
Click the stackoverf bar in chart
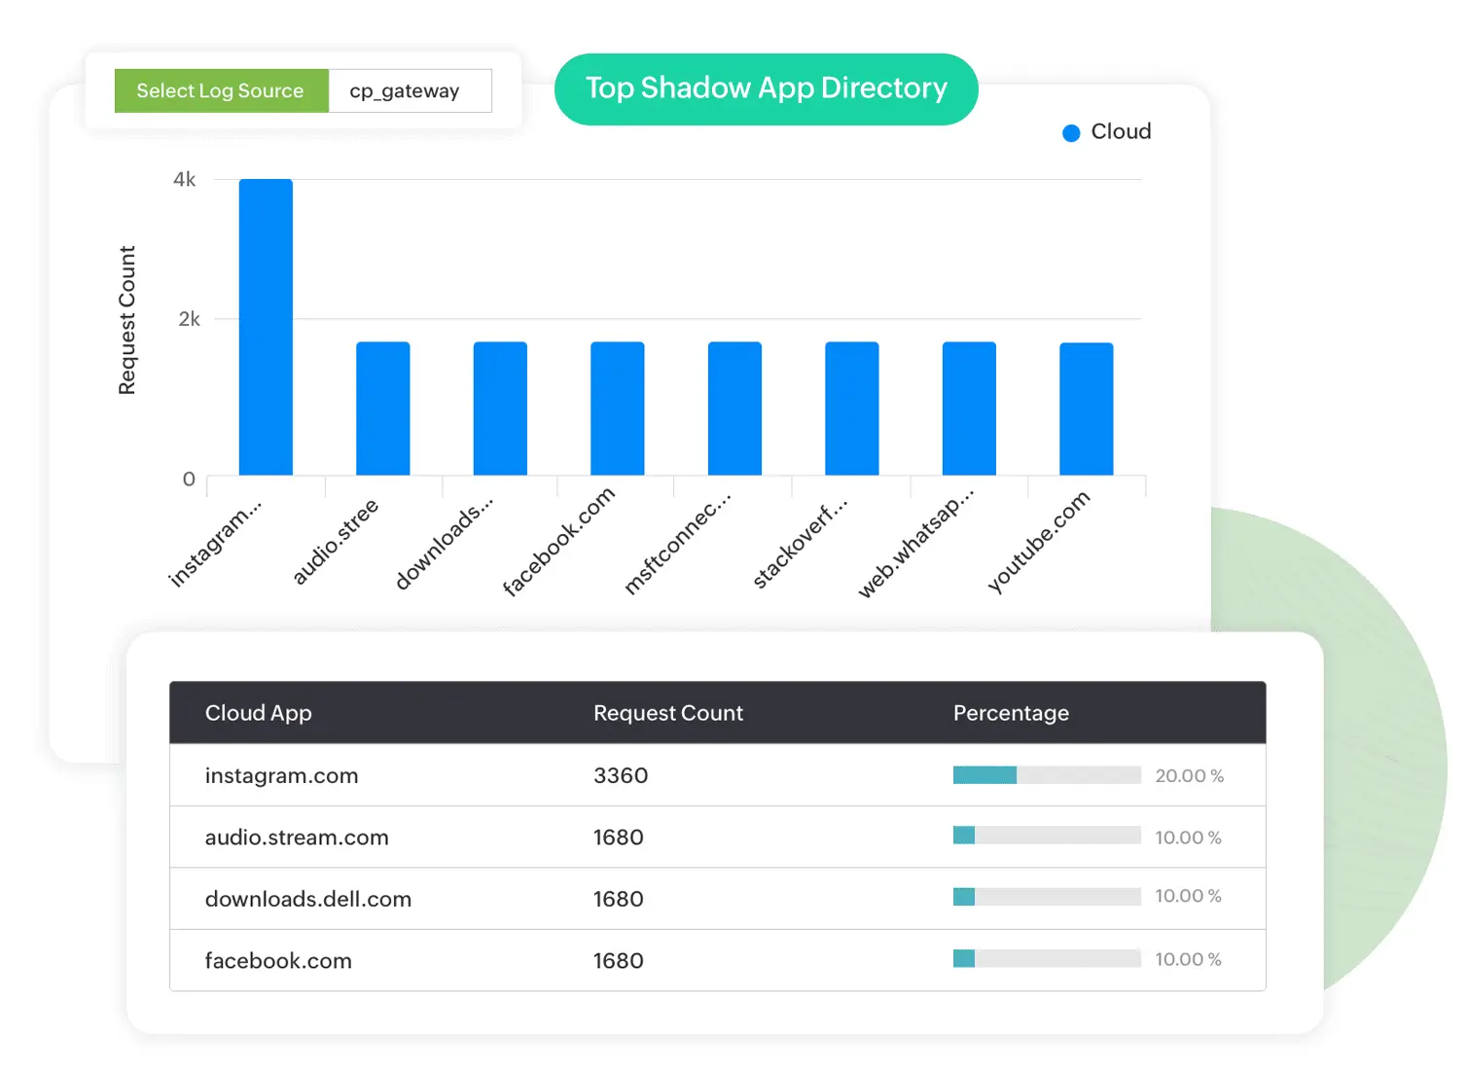point(851,409)
